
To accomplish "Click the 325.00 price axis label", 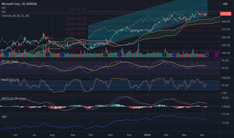I will [226, 45].
